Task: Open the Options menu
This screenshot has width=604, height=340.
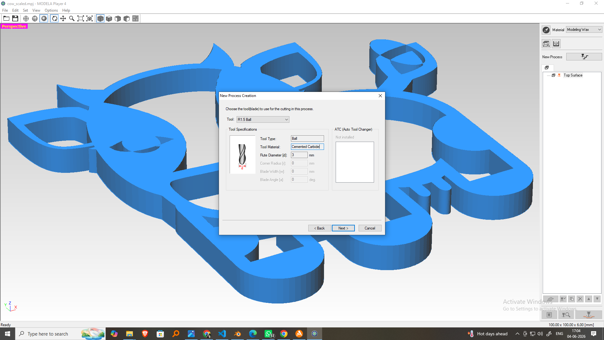Action: pos(51,10)
